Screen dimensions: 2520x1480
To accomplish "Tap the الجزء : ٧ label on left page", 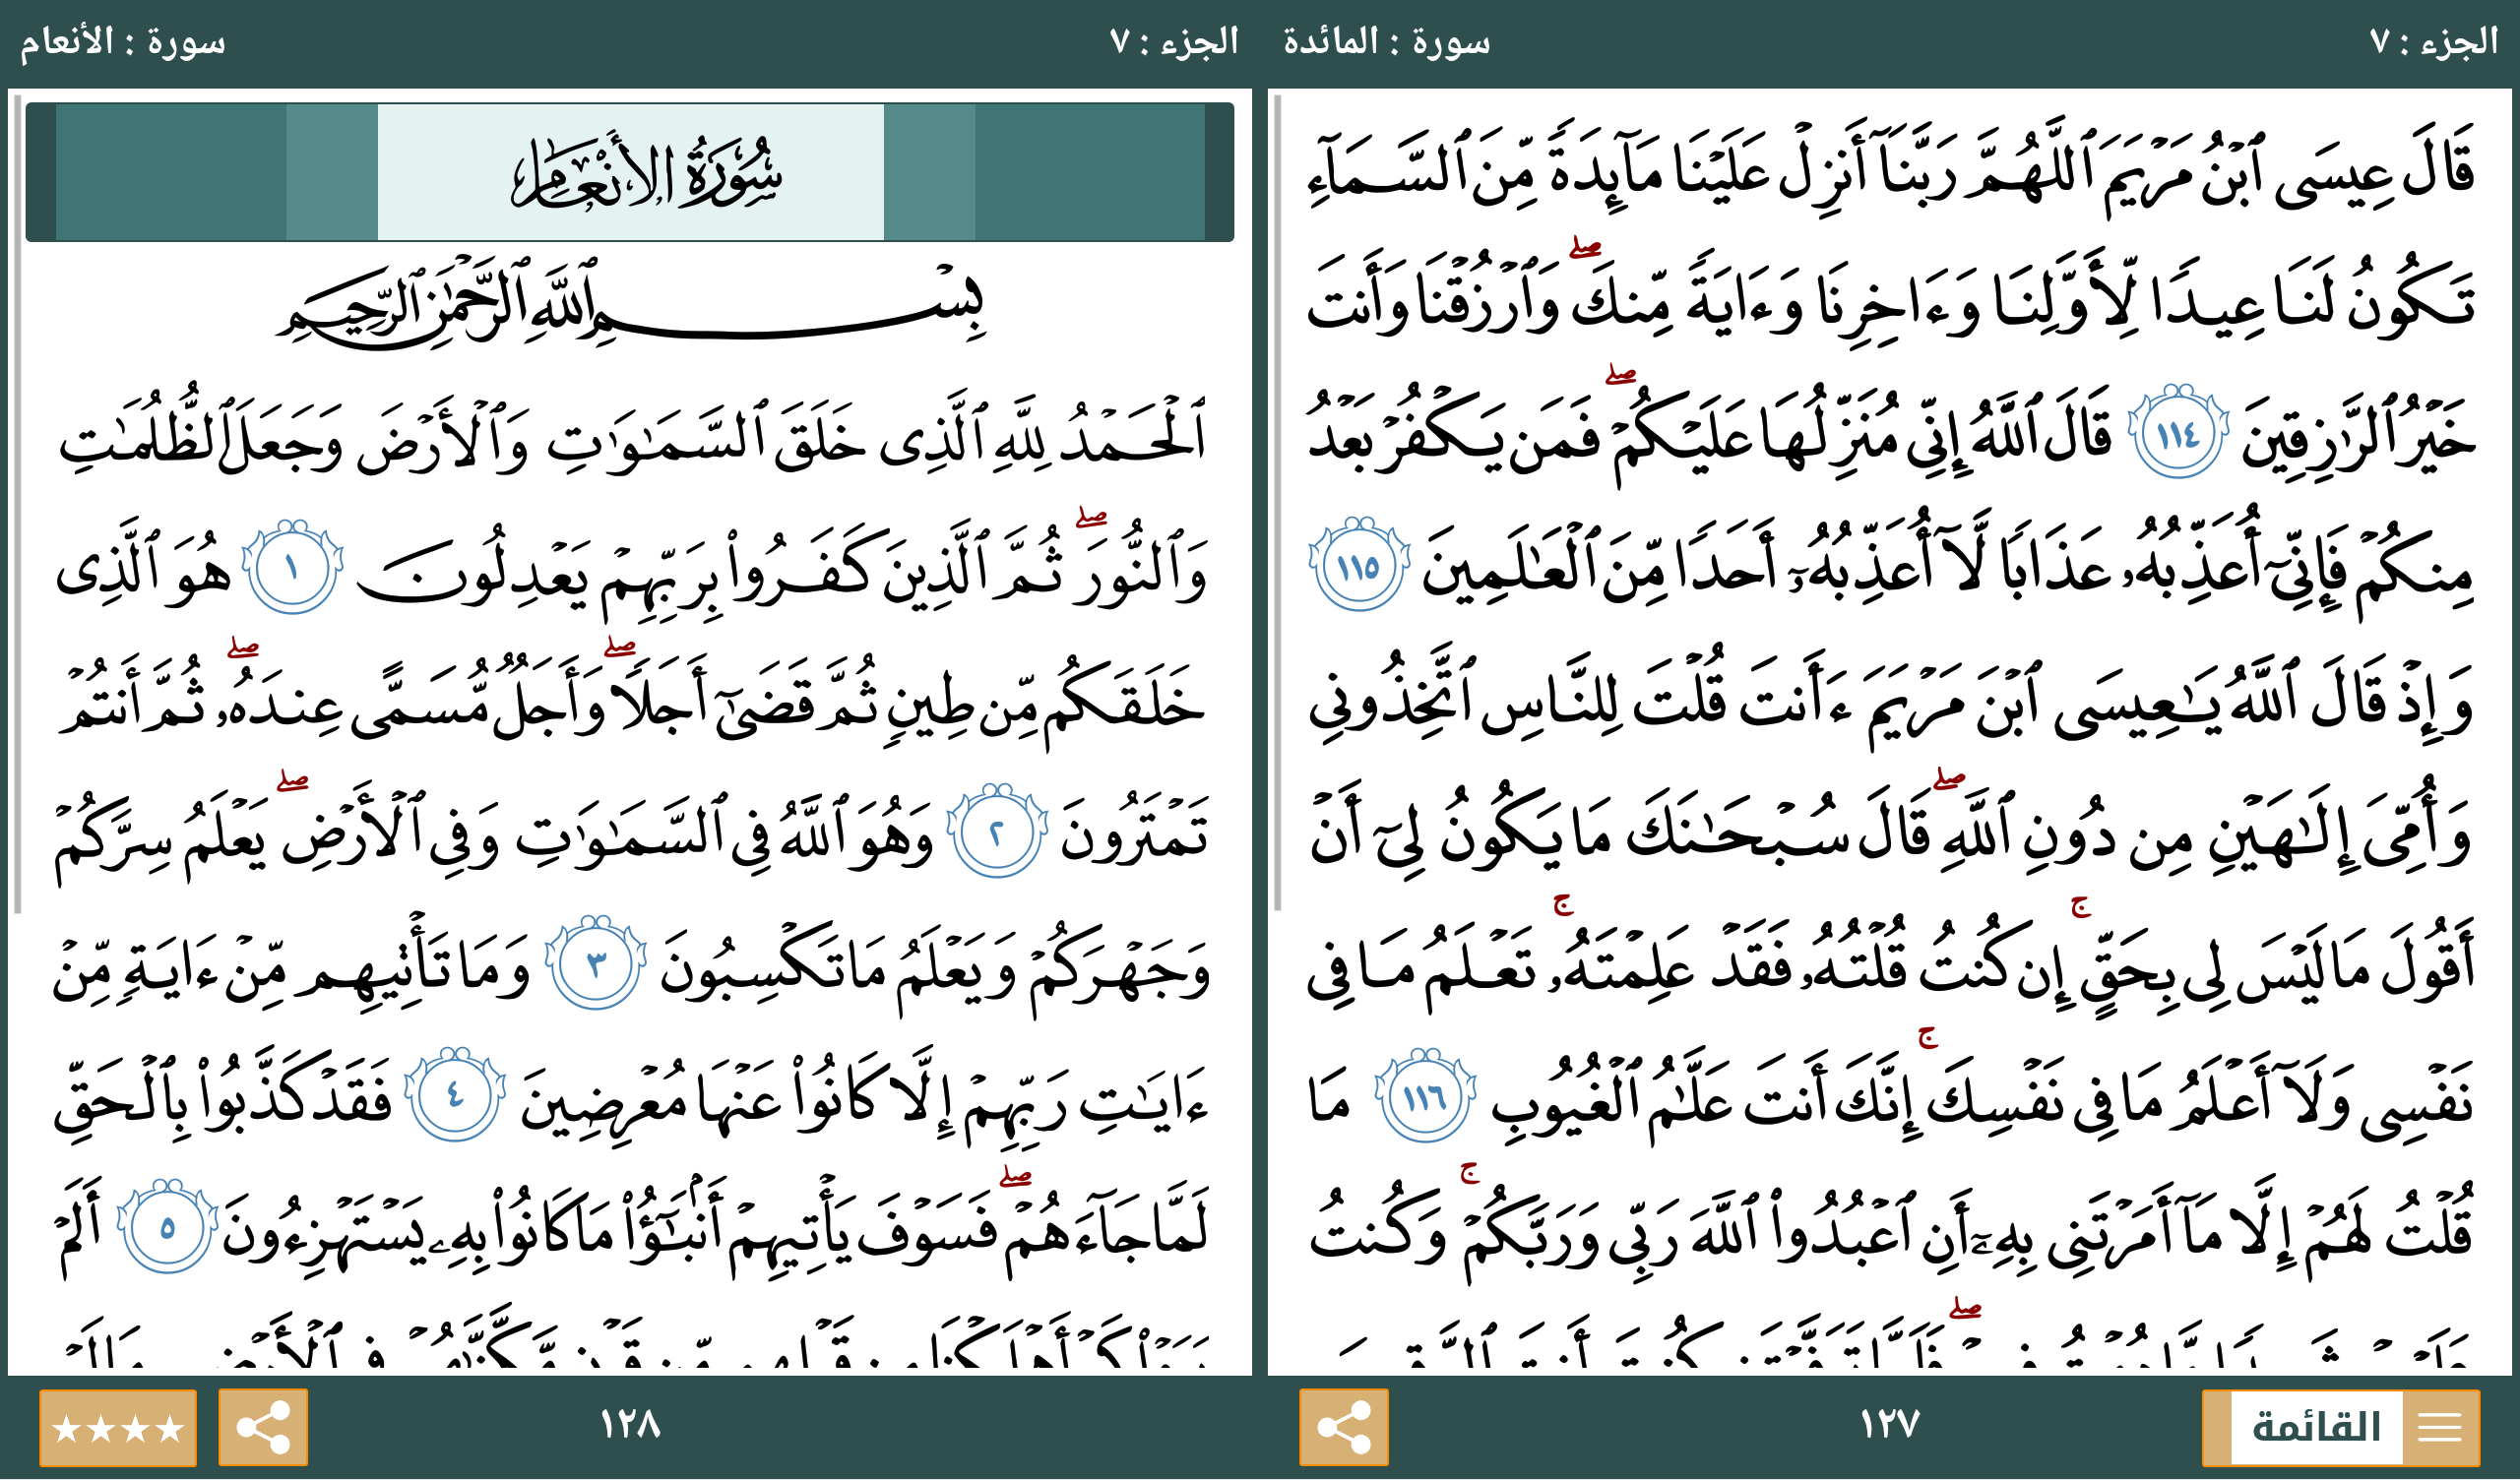I will (1174, 42).
